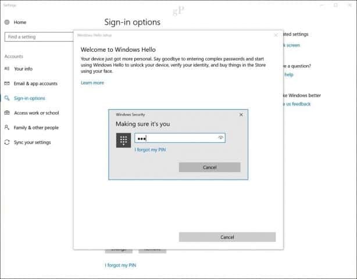Click the Family & other people person icon

pos(7,127)
